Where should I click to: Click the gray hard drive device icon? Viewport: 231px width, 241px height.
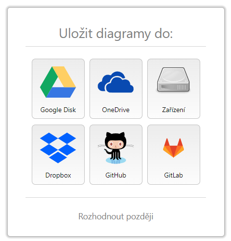pos(173,80)
